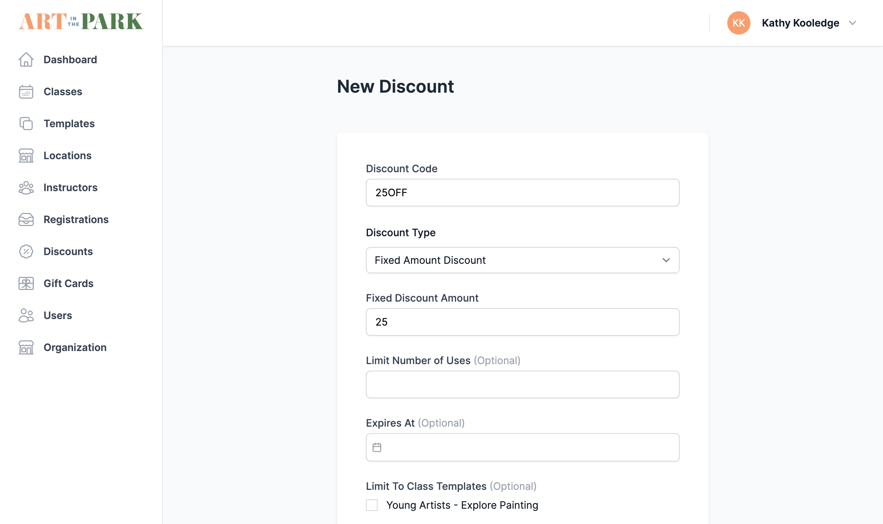The width and height of the screenshot is (883, 524).
Task: Click the Instructors people icon
Action: (26, 188)
